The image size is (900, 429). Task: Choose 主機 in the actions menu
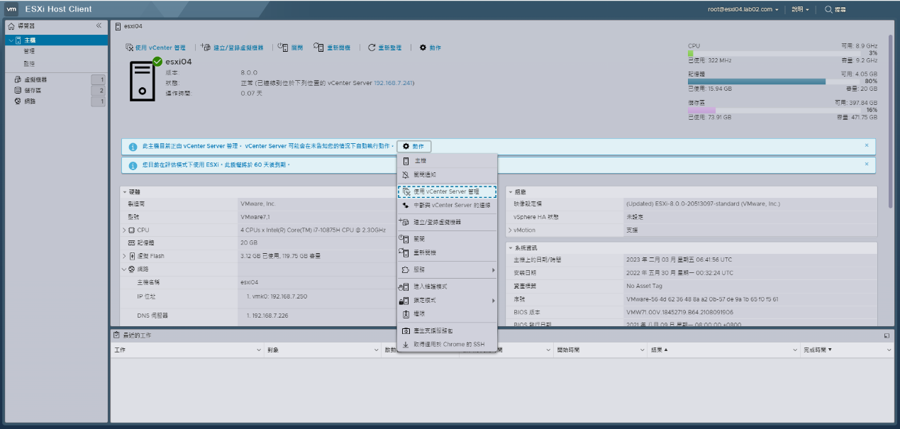[447, 161]
